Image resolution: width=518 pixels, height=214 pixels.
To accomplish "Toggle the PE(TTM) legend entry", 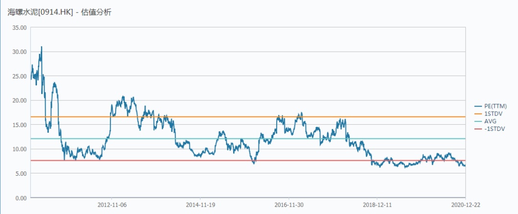I will 490,106.
